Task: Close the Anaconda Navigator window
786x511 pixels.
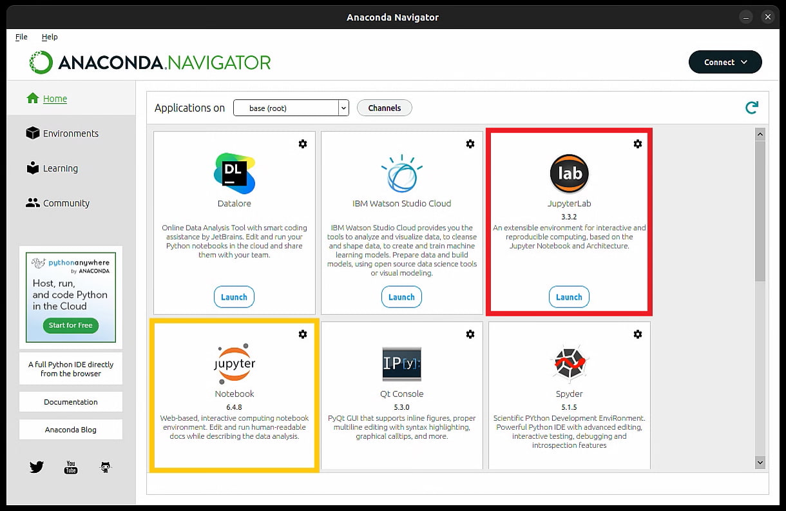Action: click(x=767, y=17)
